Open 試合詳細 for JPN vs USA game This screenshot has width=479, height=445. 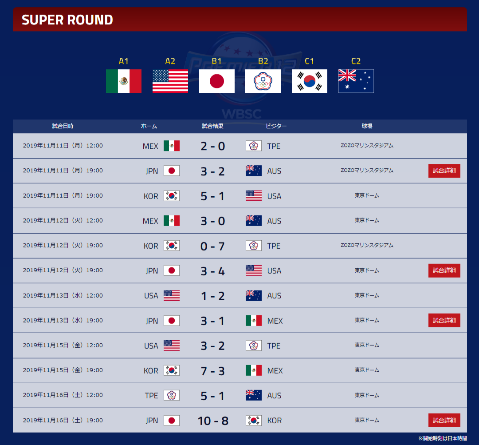(x=444, y=270)
